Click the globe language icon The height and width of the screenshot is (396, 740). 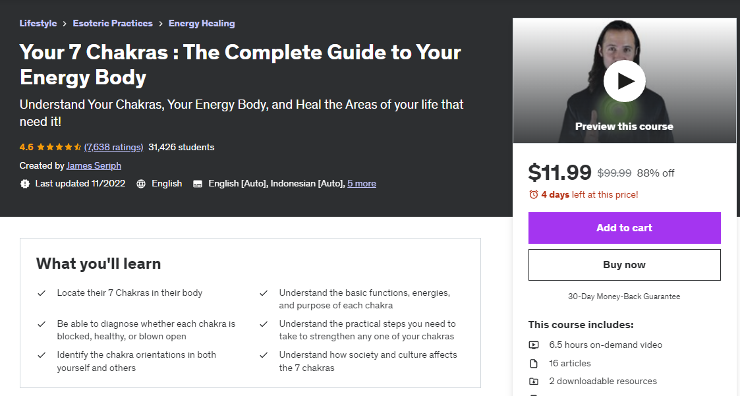[x=141, y=184]
